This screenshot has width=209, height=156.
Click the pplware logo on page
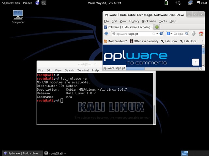point(136,58)
